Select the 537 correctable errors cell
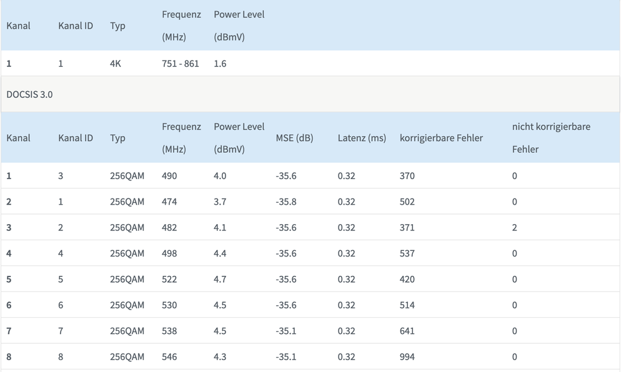This screenshot has height=372, width=624. [x=407, y=253]
